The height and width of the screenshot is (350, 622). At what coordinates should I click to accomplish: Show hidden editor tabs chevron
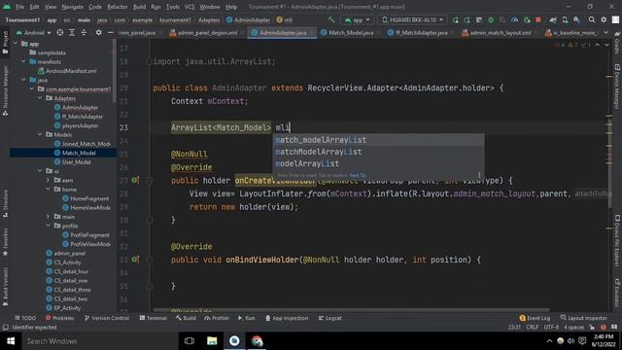pos(605,32)
